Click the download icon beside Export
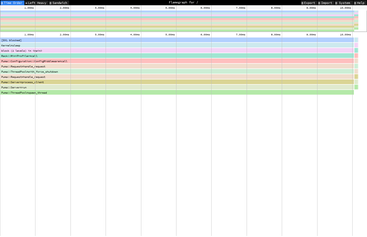Viewport: 367px width, 237px height. tap(302, 3)
